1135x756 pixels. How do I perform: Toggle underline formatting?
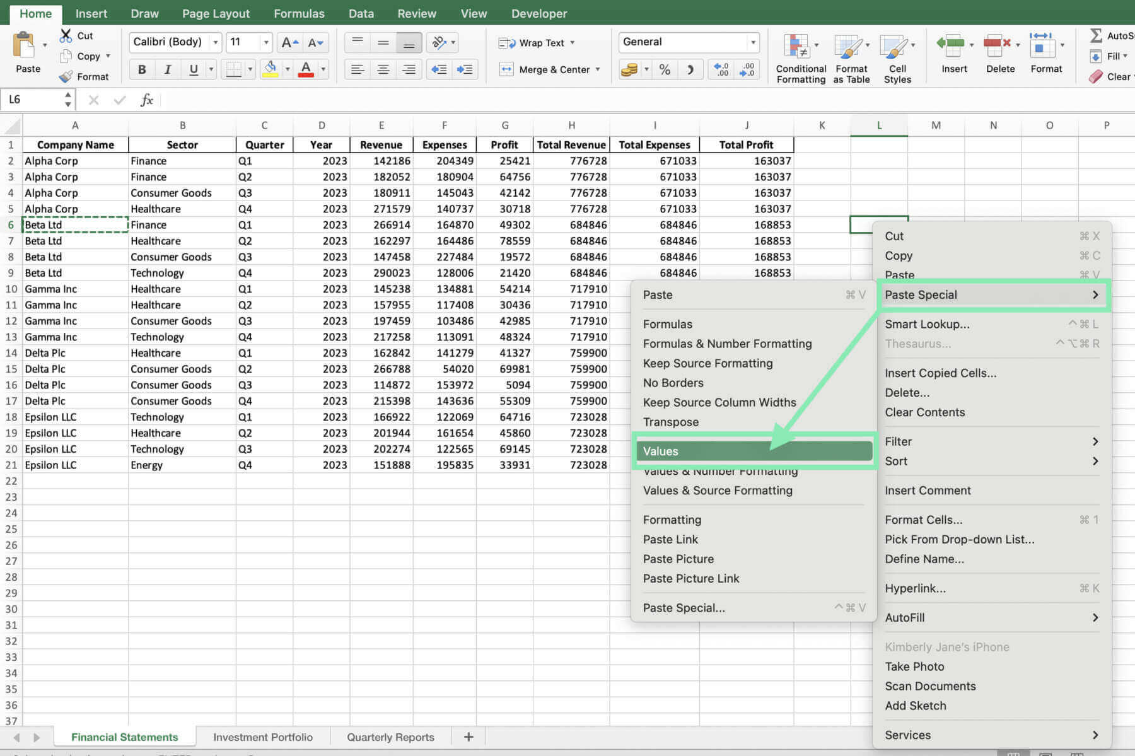194,69
